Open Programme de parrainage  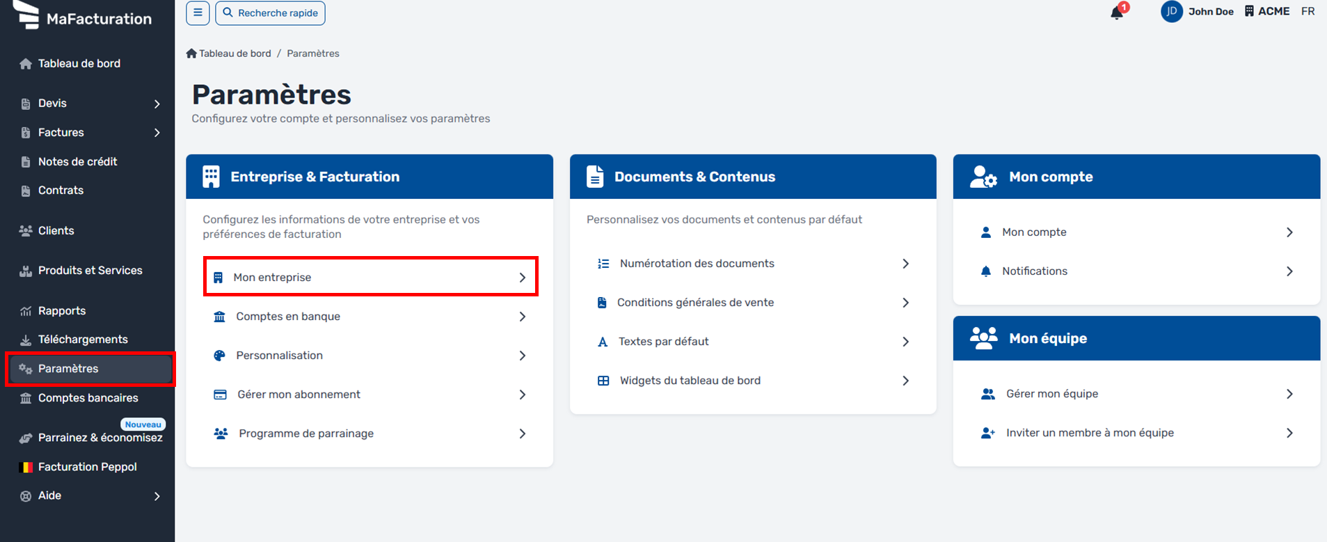pos(370,433)
